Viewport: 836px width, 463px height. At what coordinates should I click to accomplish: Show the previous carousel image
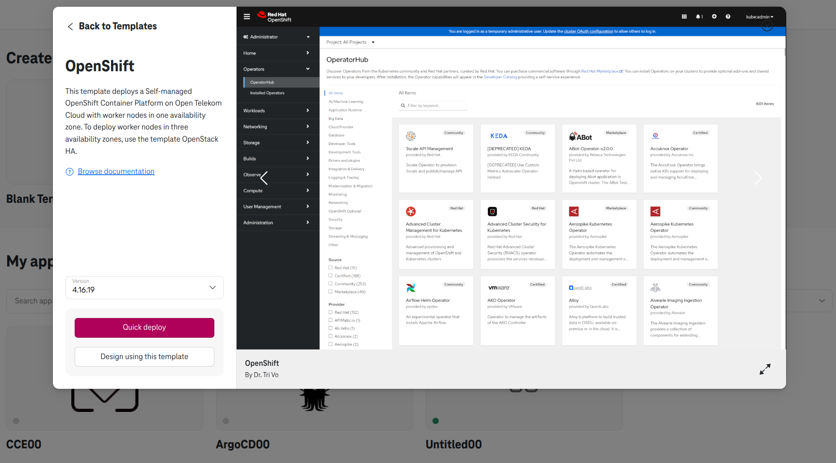coord(264,178)
